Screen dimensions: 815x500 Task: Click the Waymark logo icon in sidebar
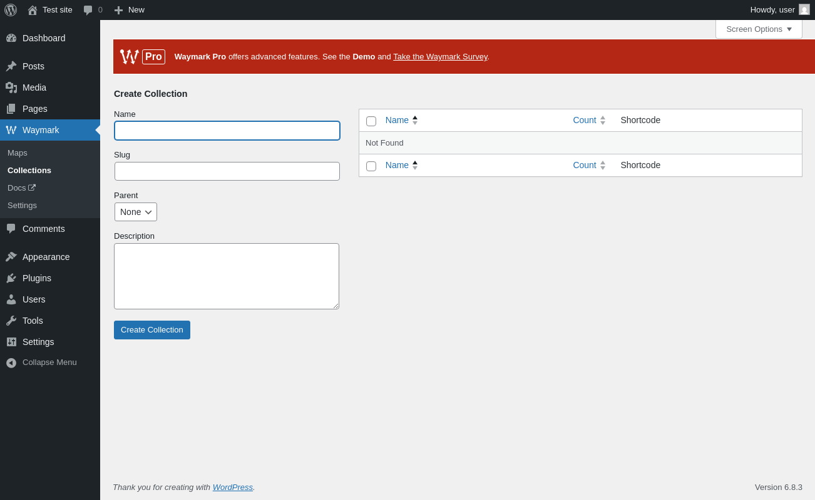(x=11, y=130)
